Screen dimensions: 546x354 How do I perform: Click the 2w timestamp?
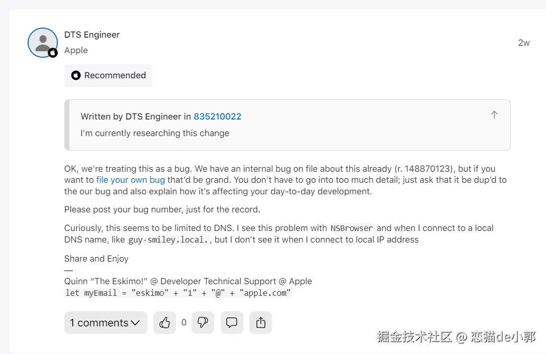(x=524, y=43)
